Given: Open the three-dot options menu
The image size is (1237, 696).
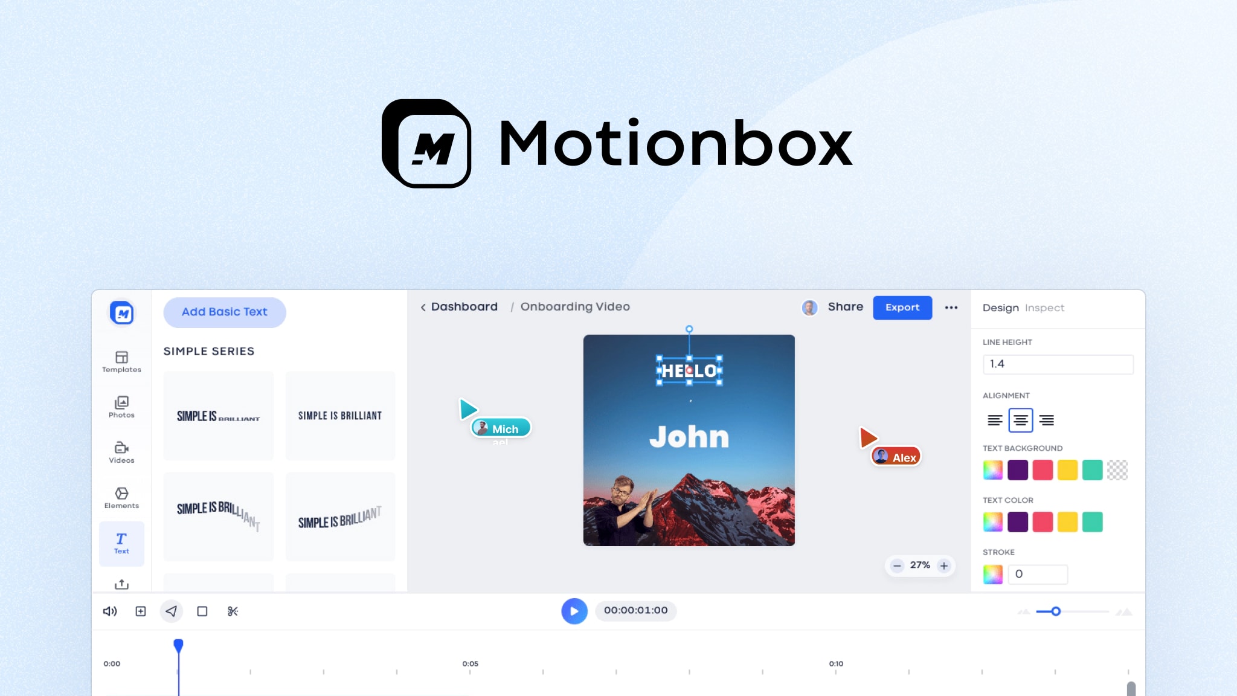Looking at the screenshot, I should click(951, 308).
